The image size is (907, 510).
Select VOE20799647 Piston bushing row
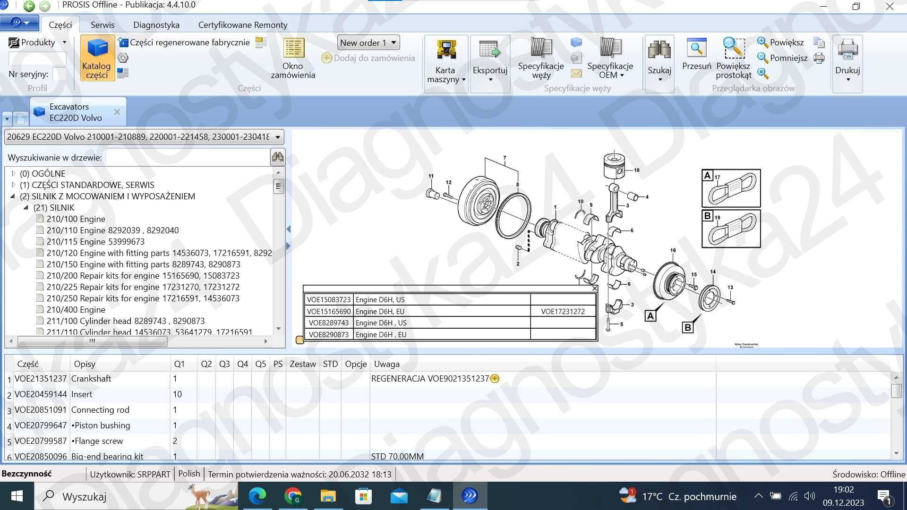[449, 425]
